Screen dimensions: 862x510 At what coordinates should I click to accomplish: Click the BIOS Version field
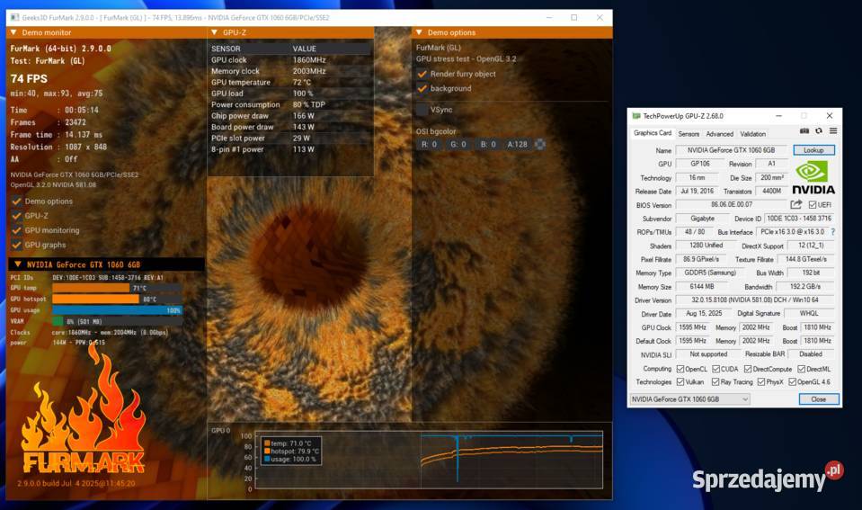tap(731, 205)
